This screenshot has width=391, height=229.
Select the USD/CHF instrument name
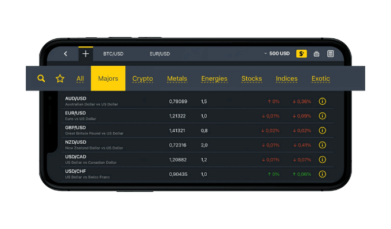[75, 171]
